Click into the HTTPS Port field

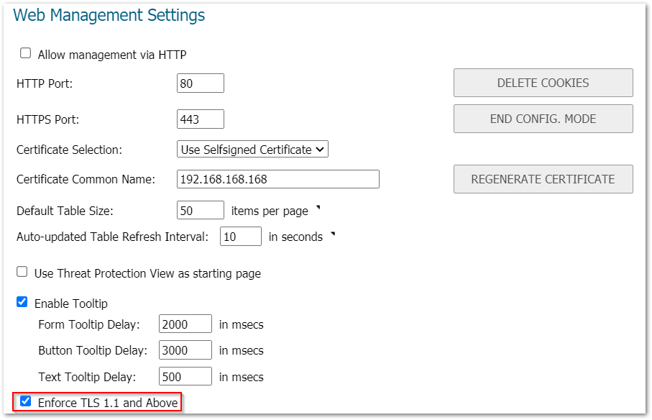pos(200,119)
